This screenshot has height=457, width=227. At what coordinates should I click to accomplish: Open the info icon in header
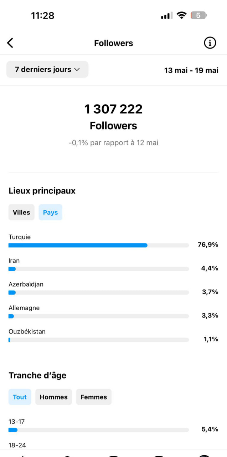coord(210,43)
